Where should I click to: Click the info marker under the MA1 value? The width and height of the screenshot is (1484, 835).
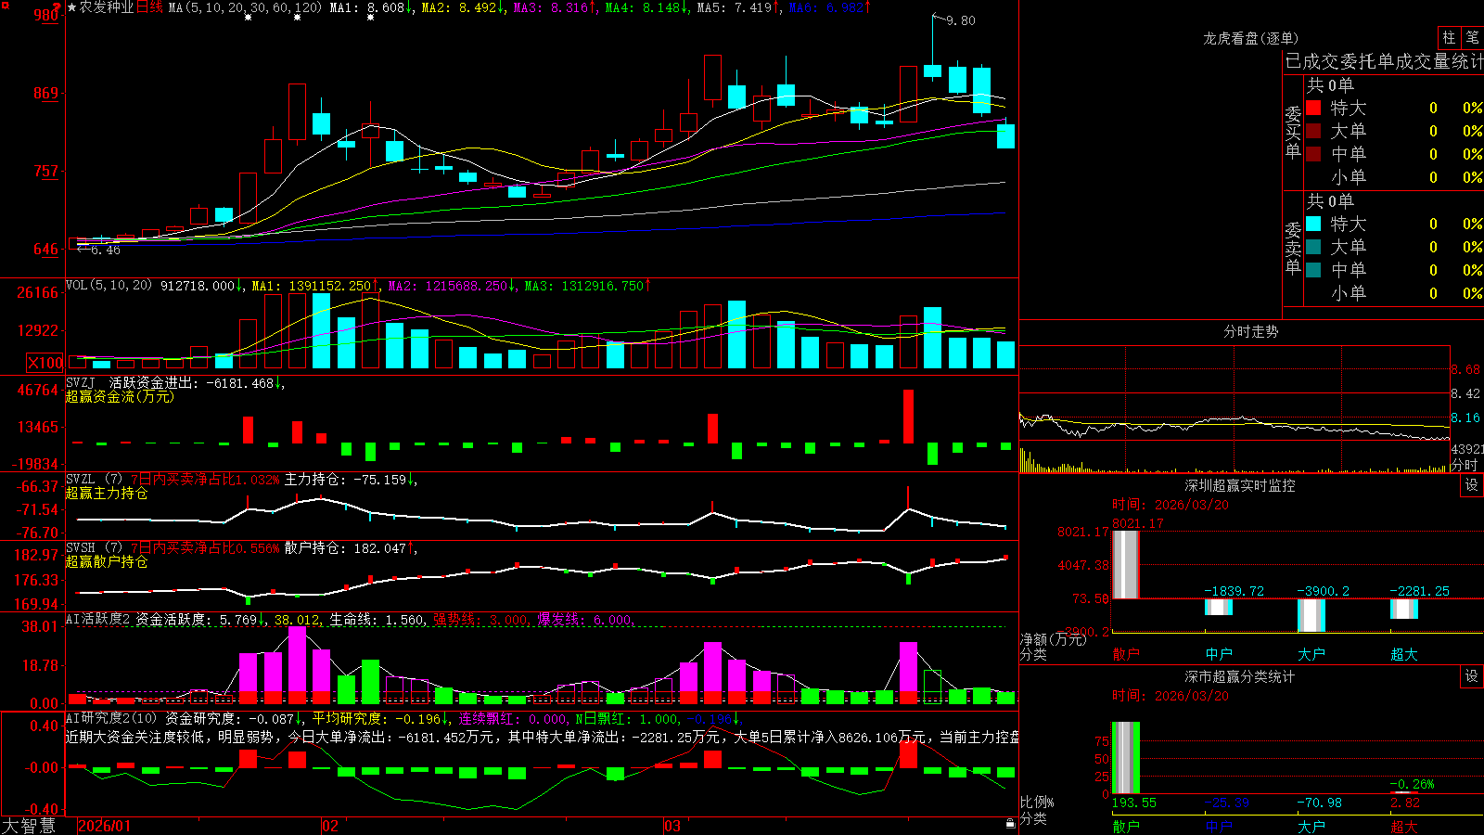pyautogui.click(x=371, y=18)
